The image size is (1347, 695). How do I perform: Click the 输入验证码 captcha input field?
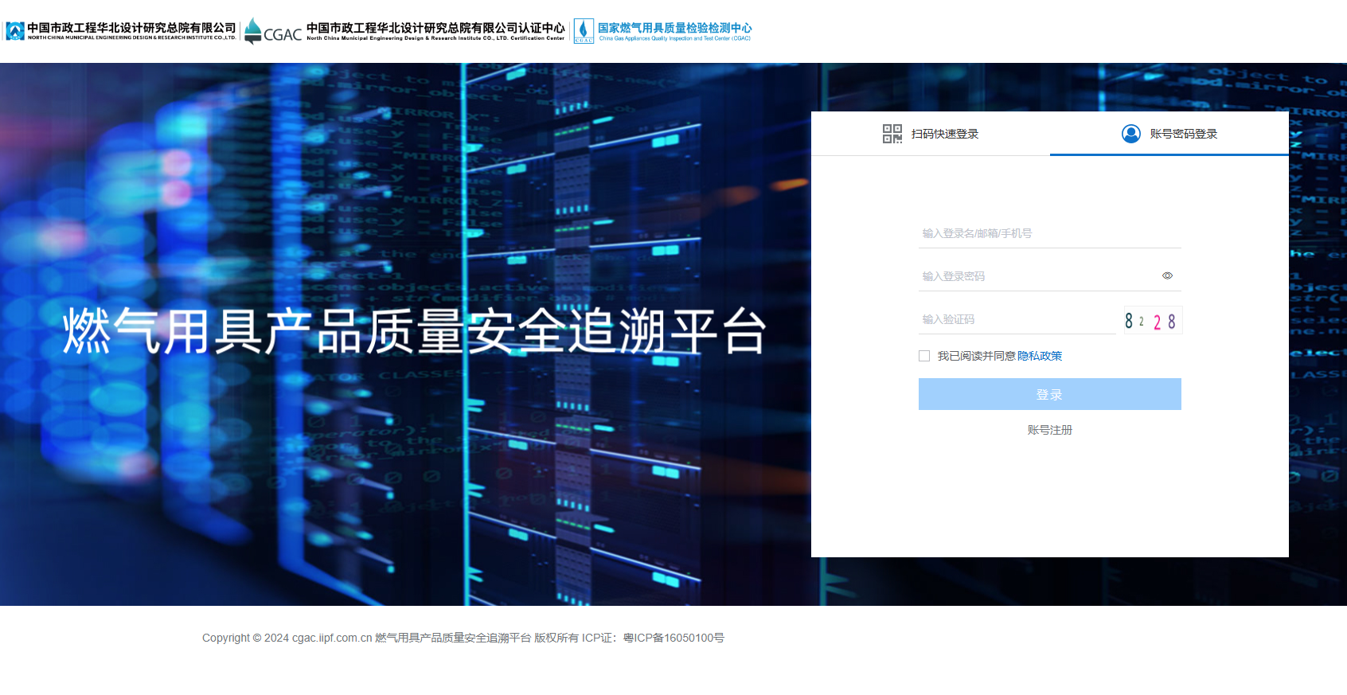pos(1016,319)
